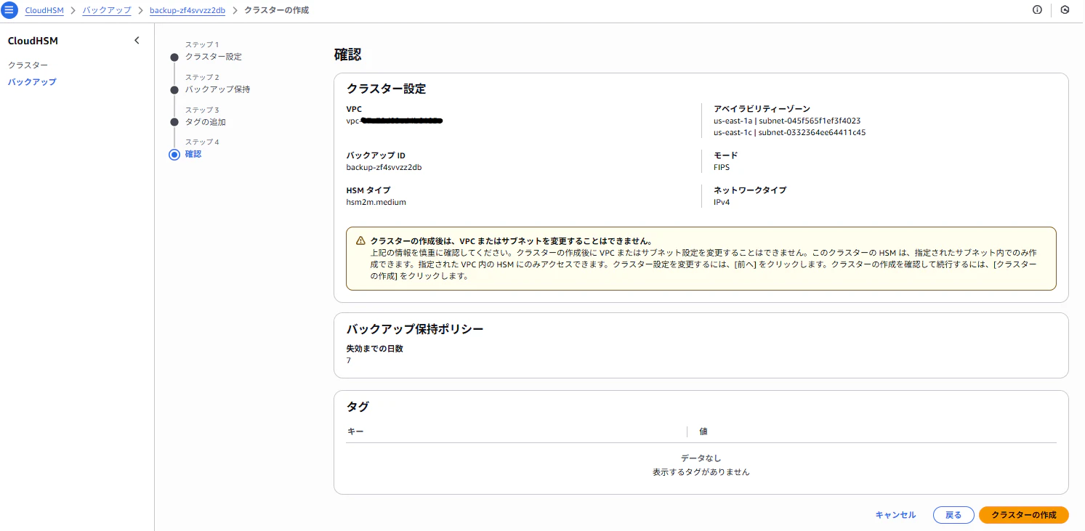Image resolution: width=1085 pixels, height=531 pixels.
Task: Click the ネットワークタイプ label
Action: 750,190
